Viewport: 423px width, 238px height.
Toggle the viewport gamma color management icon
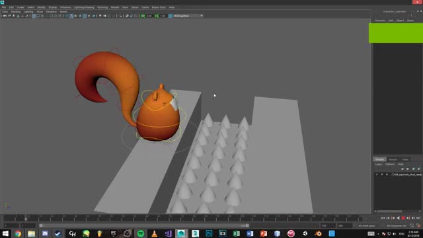pos(171,16)
